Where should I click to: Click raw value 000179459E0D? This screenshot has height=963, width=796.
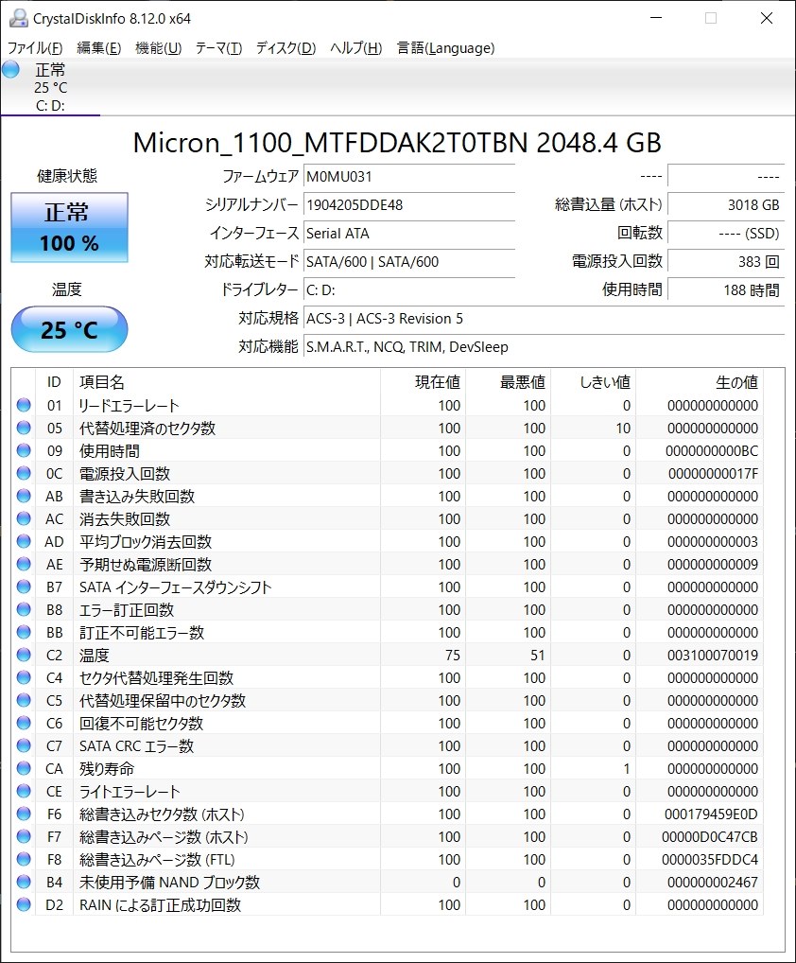[x=711, y=814]
